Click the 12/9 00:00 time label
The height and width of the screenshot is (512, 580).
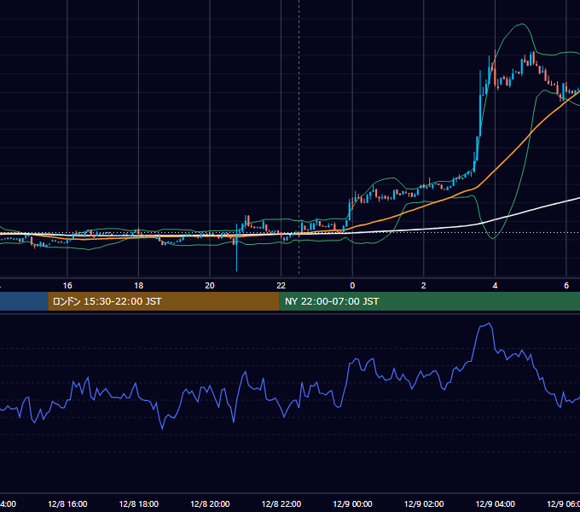[x=352, y=503]
